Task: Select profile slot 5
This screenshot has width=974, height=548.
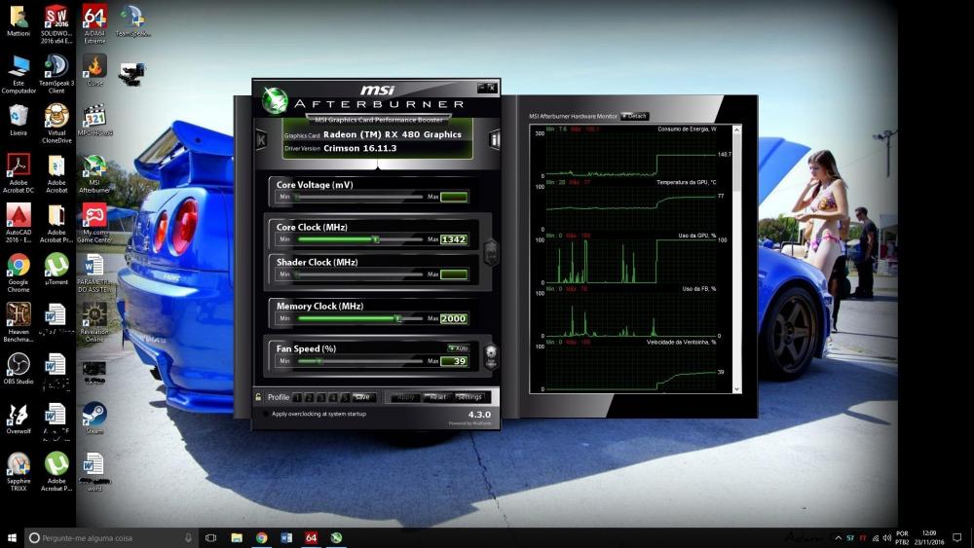Action: click(x=345, y=397)
